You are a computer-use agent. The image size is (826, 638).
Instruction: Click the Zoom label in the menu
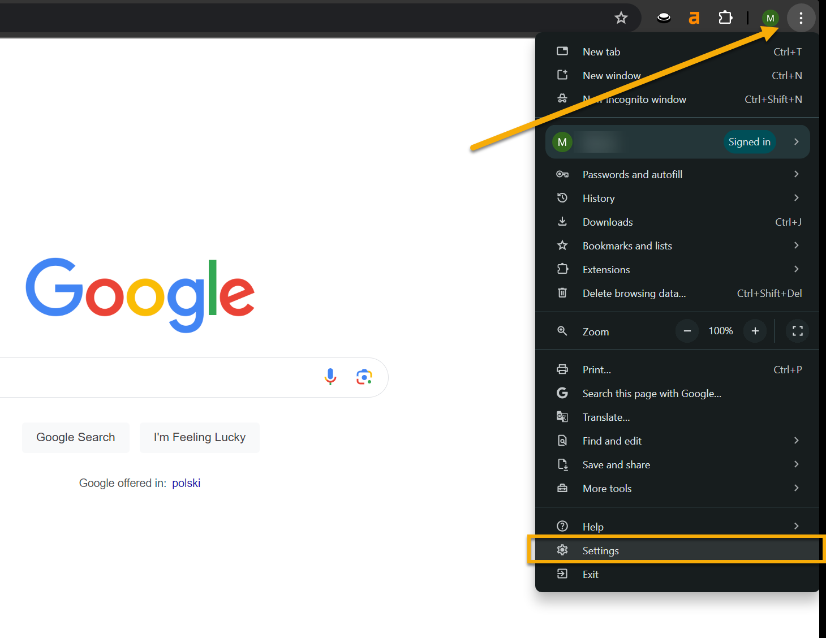(596, 331)
